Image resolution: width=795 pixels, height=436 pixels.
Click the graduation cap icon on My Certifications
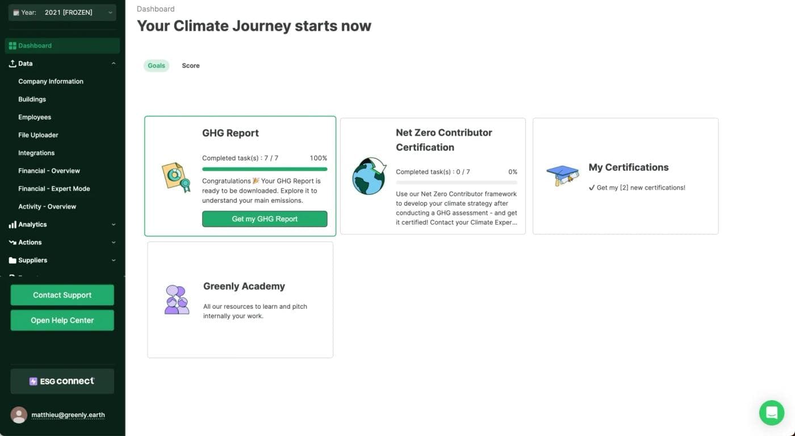(x=562, y=175)
